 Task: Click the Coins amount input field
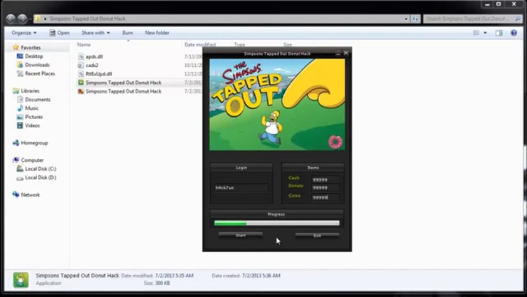(325, 198)
